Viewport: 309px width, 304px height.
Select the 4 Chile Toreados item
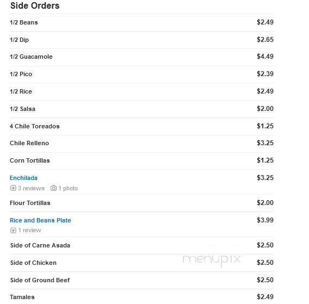[x=35, y=126]
